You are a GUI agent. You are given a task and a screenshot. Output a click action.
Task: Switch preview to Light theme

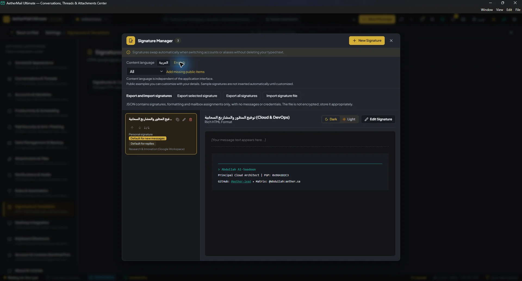click(349, 119)
